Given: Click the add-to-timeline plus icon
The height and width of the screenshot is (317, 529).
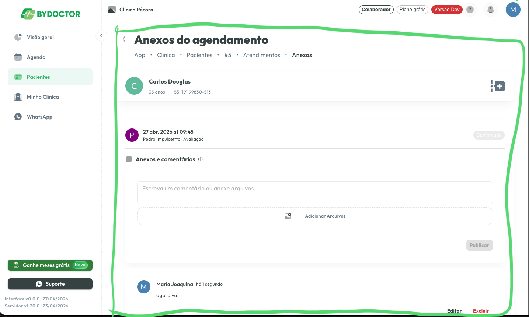Looking at the screenshot, I should click(498, 86).
